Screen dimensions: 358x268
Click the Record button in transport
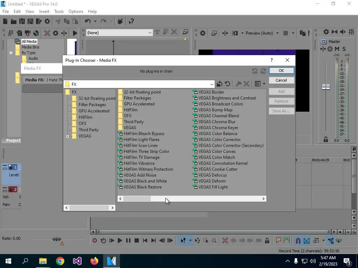click(x=94, y=240)
